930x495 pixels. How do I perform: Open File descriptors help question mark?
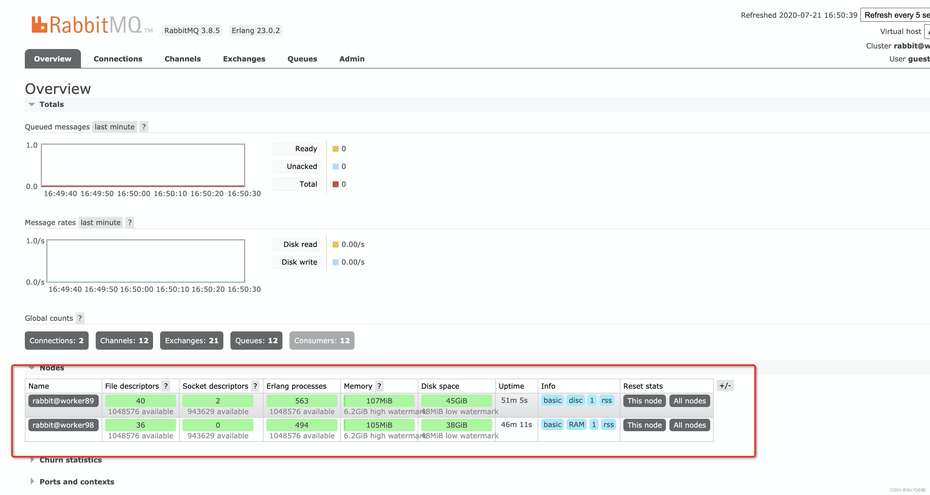(166, 386)
